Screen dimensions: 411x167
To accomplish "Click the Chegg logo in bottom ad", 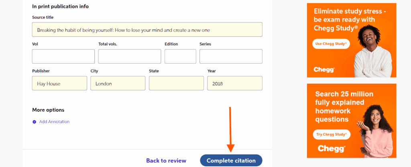I will 331,149.
